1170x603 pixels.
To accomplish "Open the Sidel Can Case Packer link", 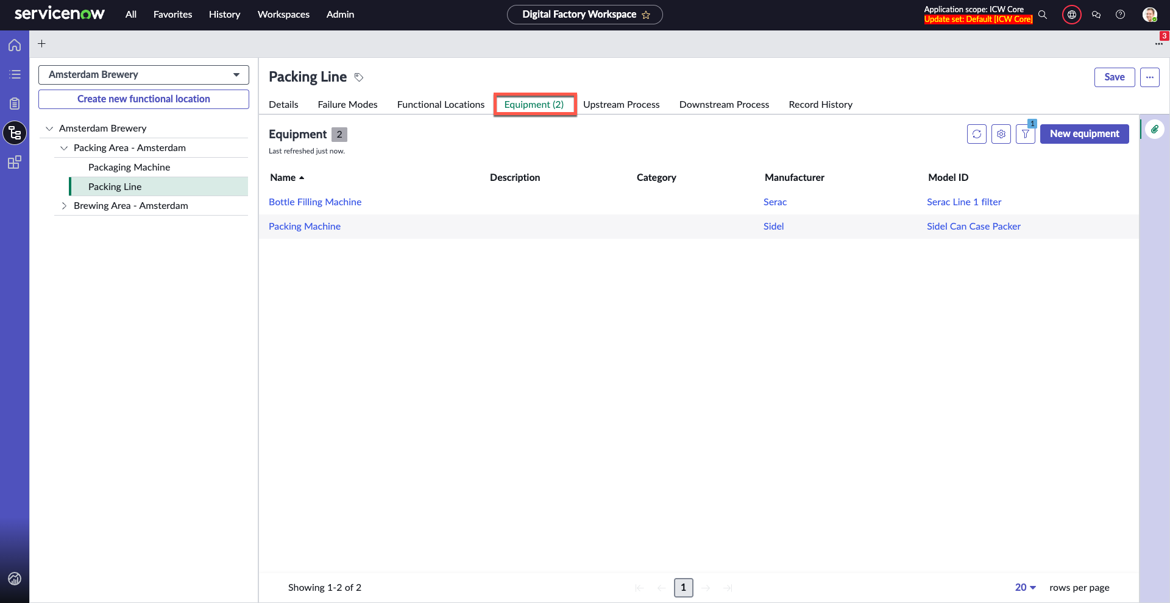I will 974,227.
